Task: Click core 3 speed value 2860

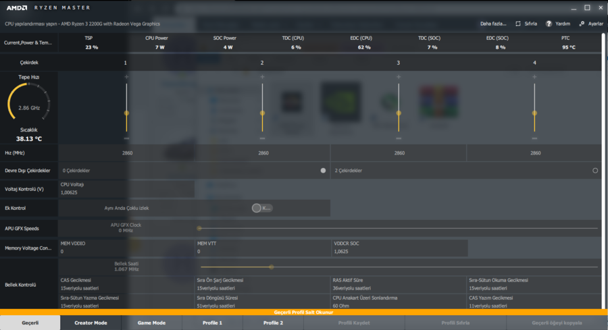Action: coord(399,153)
